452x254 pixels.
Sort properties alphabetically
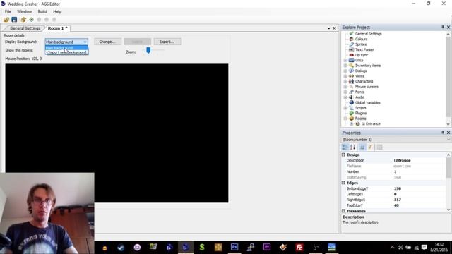click(x=352, y=147)
